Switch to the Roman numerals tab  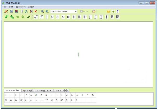[x=62, y=90]
